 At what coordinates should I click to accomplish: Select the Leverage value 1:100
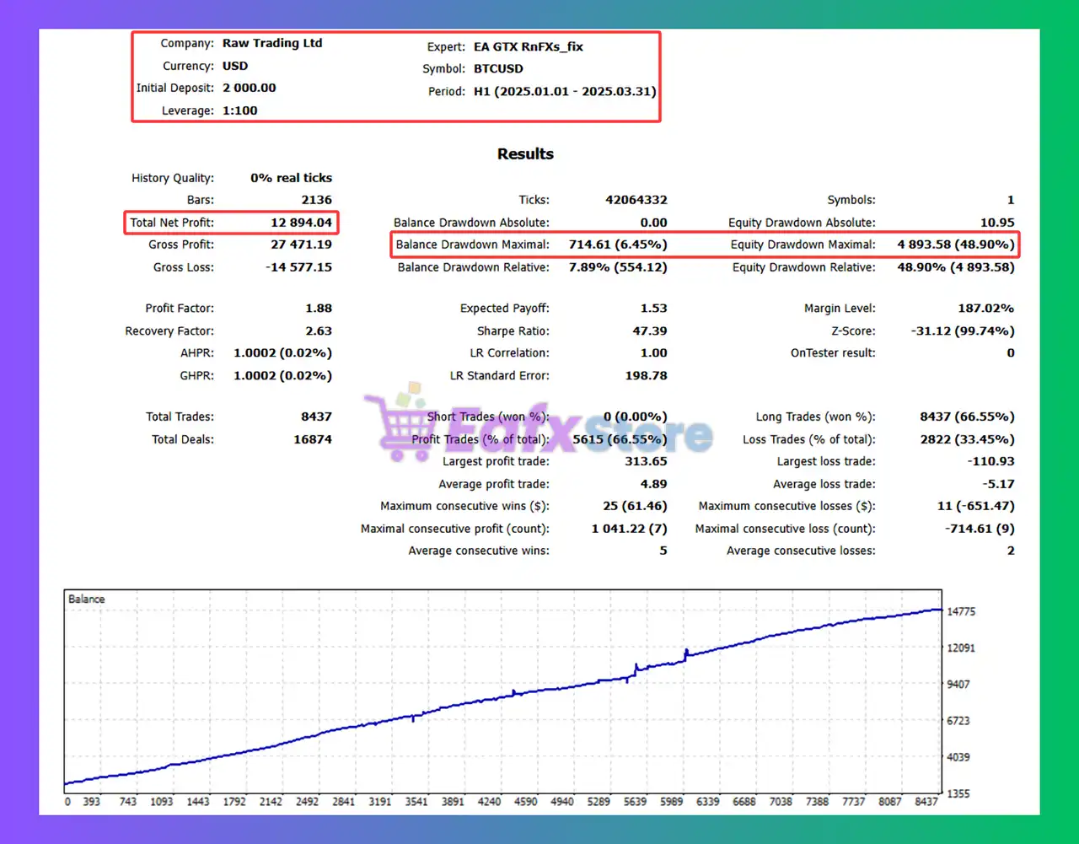click(x=239, y=110)
